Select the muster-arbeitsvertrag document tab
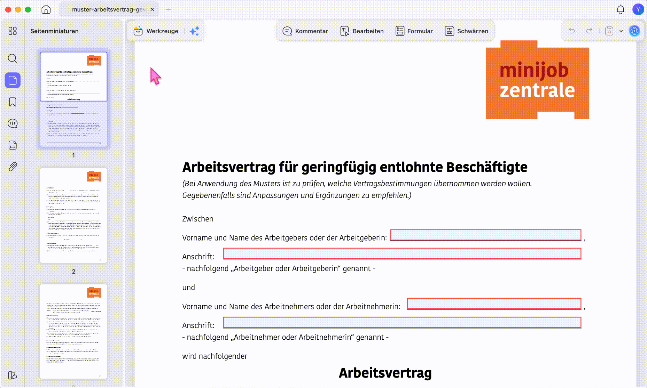 [x=109, y=9]
